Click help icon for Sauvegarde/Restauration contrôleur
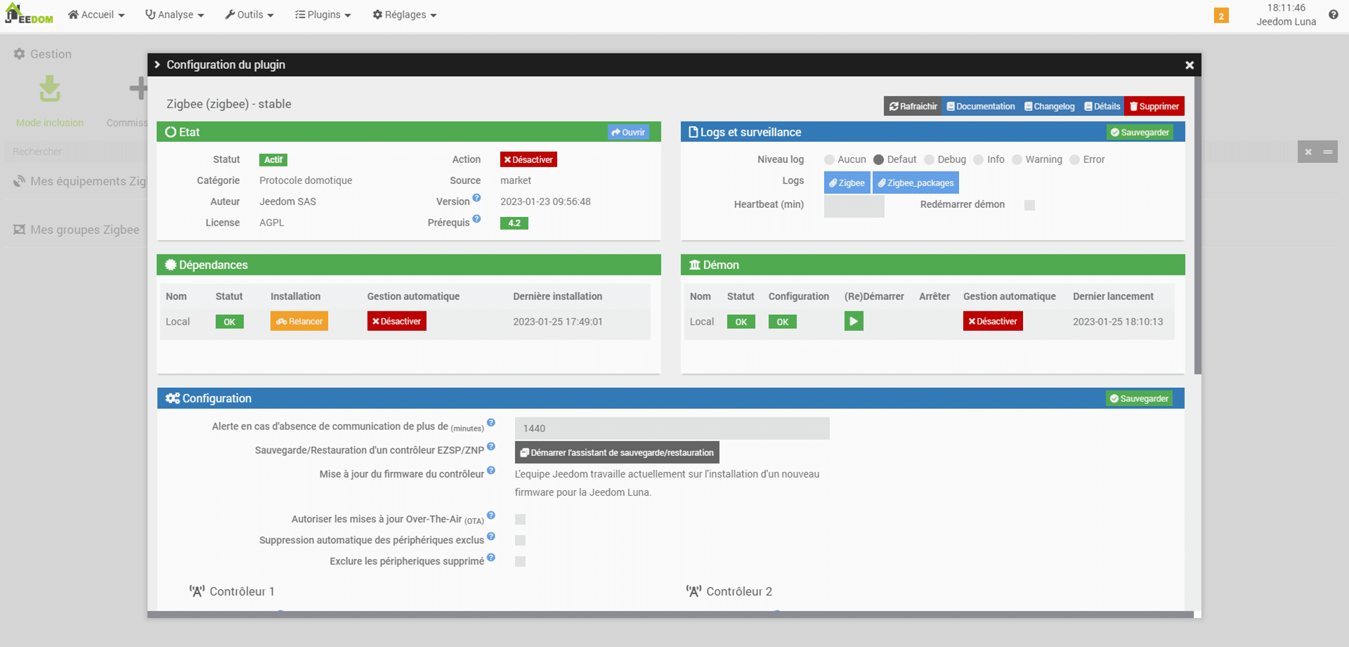The width and height of the screenshot is (1349, 647). [491, 447]
